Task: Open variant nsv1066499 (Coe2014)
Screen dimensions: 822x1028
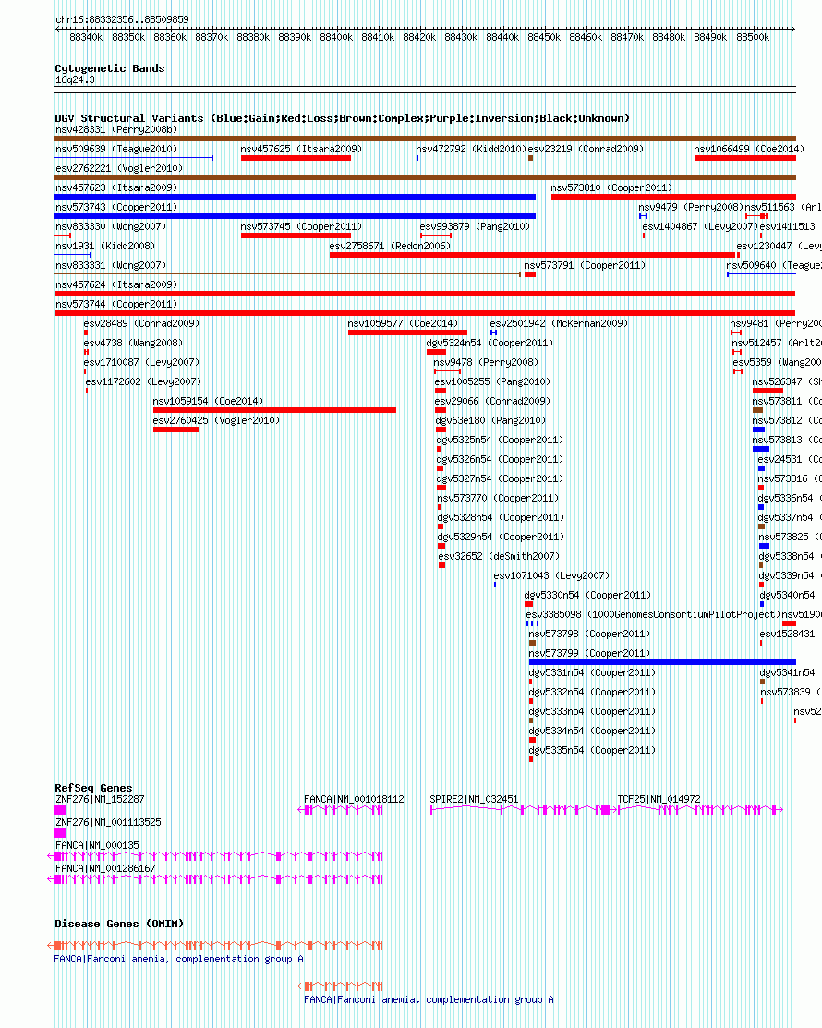Action: pyautogui.click(x=749, y=150)
